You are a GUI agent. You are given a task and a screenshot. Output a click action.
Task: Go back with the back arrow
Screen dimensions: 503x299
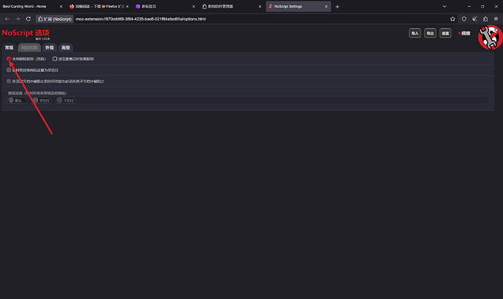coord(7,19)
